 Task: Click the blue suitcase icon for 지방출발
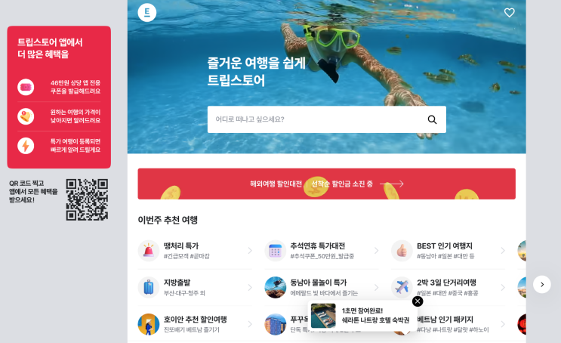click(x=149, y=288)
